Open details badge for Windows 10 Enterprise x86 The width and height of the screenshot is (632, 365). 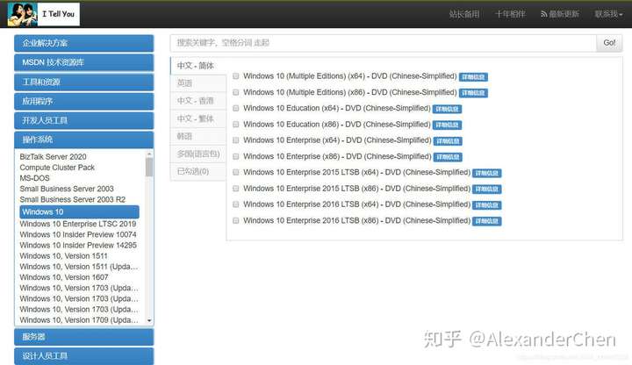coord(448,157)
